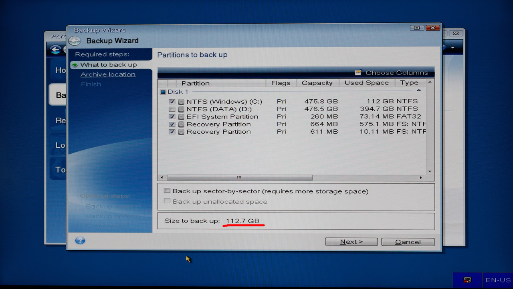Click the Cancel button
513x289 pixels.
pos(408,242)
